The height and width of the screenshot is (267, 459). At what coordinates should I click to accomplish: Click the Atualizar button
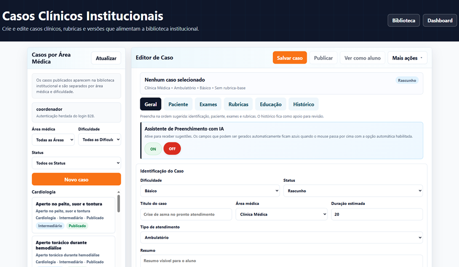point(106,58)
